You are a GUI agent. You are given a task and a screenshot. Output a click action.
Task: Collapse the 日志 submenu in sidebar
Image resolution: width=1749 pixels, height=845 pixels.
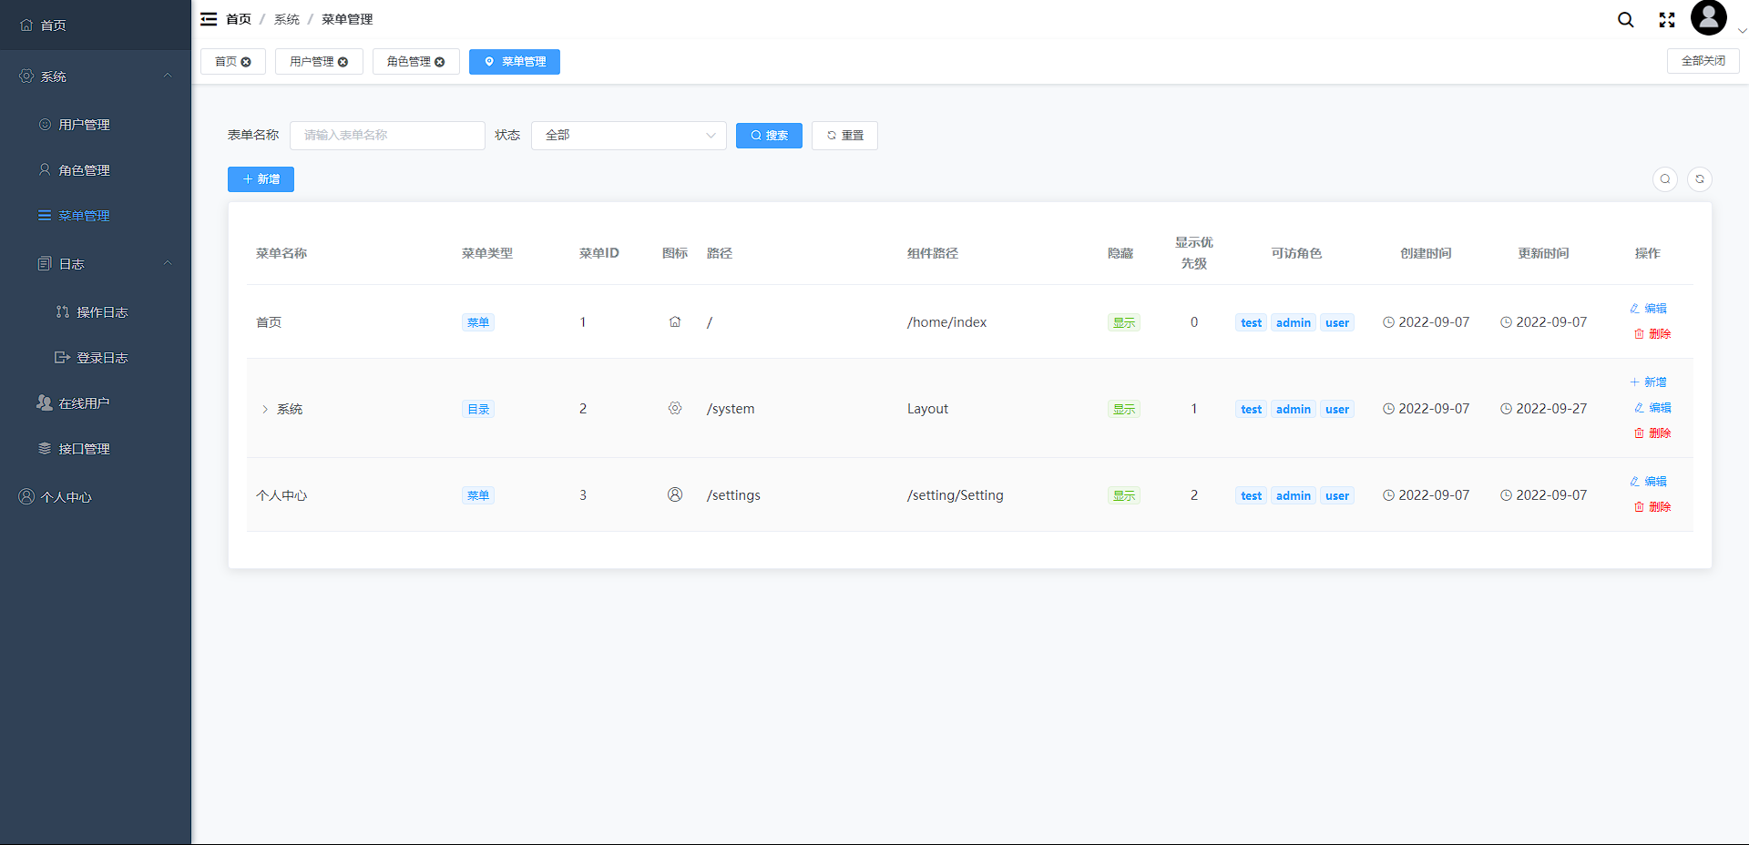coord(168,264)
